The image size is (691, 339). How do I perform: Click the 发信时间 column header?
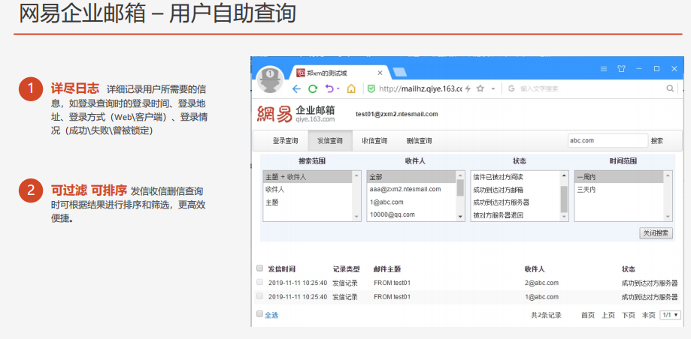coord(282,269)
